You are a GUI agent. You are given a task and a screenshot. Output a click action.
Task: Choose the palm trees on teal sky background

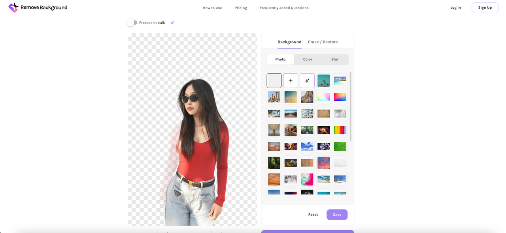coord(323,81)
